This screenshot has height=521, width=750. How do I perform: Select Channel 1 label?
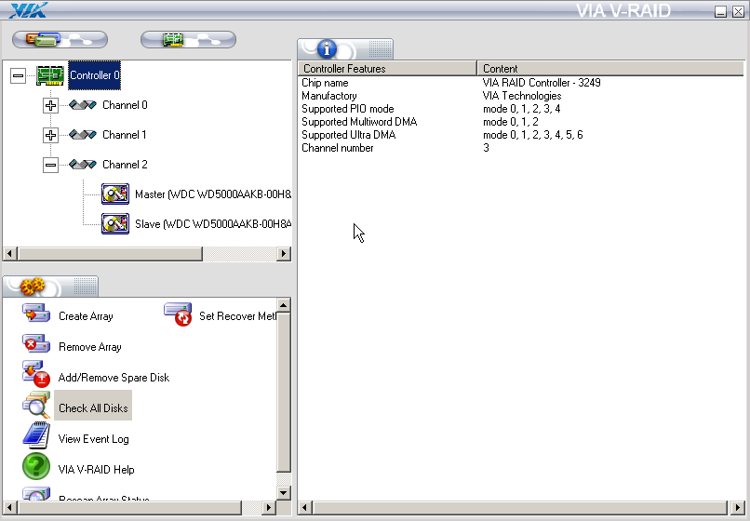(x=125, y=134)
